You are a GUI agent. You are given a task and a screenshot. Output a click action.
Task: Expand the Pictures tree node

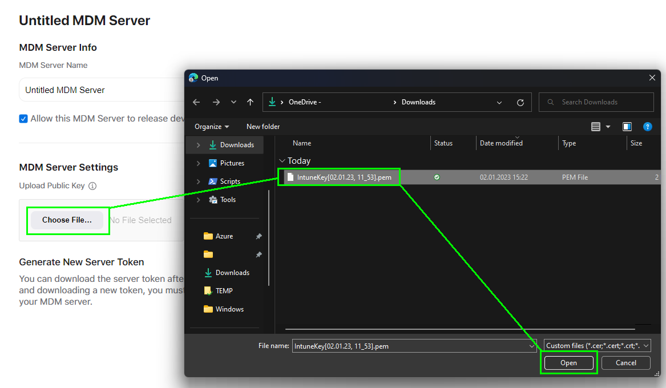198,163
